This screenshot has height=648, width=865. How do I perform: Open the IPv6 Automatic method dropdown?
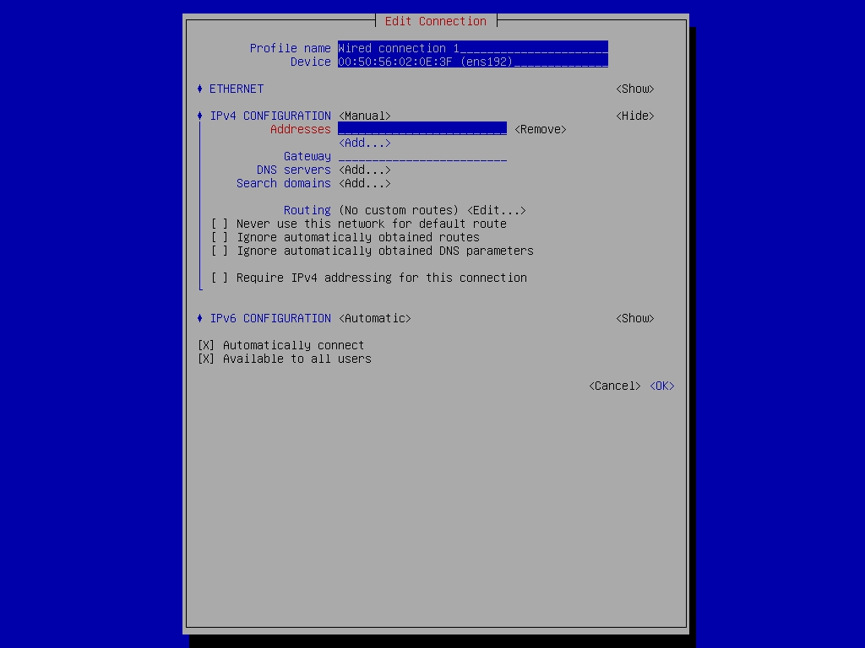[374, 318]
